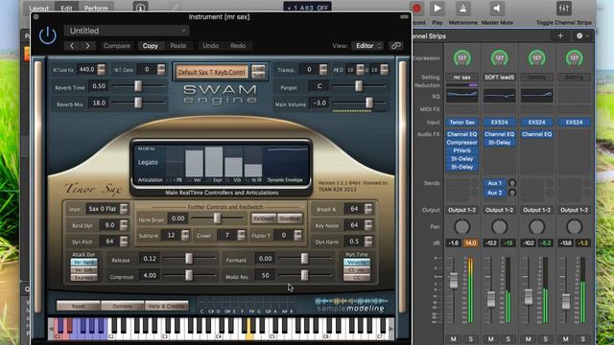614x345 pixels.
Task: Open Tenor Sax input instrument slot
Action: (462, 122)
